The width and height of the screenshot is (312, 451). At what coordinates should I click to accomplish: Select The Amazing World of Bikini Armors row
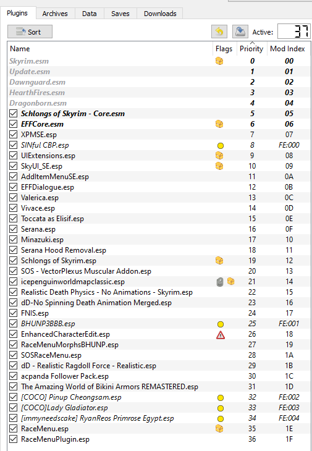[x=159, y=387]
